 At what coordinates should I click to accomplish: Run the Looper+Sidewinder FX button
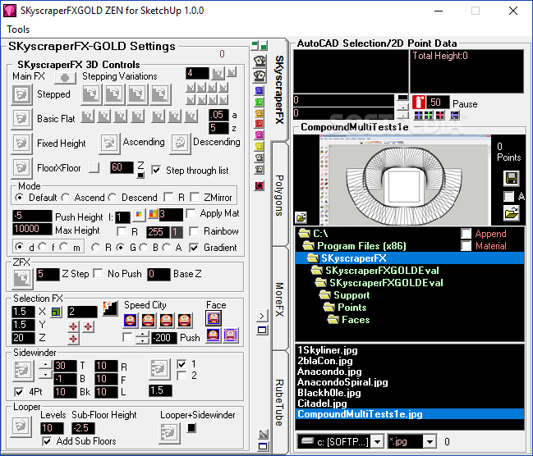(170, 433)
